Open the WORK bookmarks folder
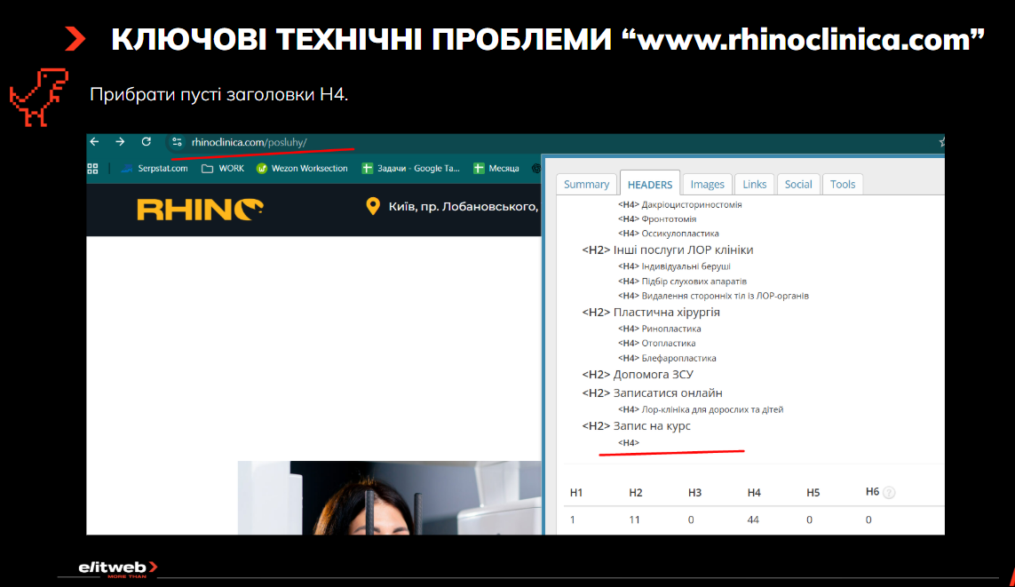The height and width of the screenshot is (587, 1015). click(223, 168)
